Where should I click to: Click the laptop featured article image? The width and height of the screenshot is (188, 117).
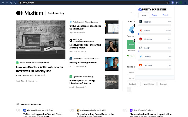click(x=41, y=40)
